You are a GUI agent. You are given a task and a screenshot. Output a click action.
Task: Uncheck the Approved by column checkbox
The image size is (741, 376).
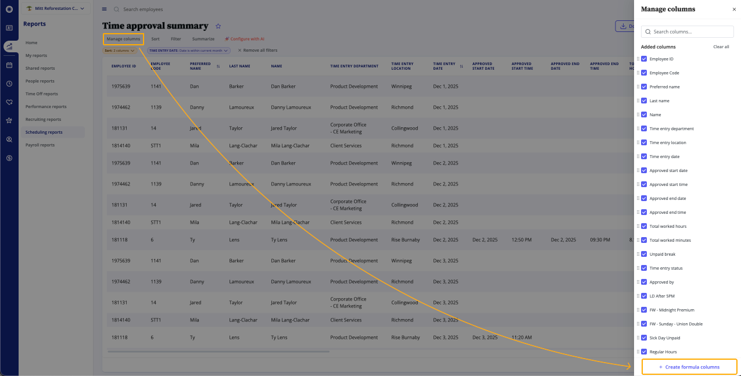(644, 282)
